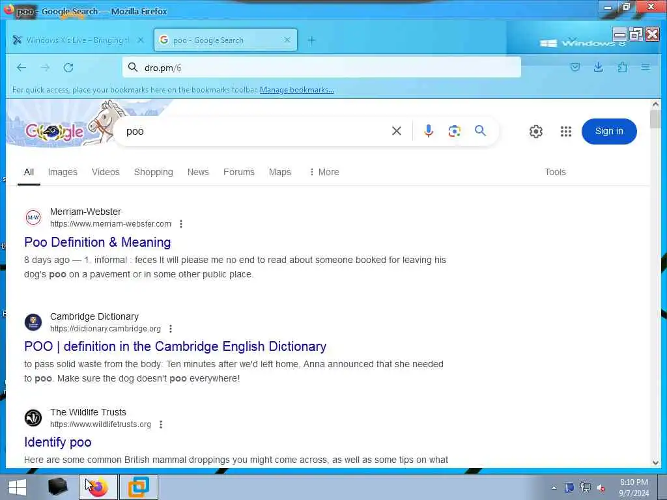Close the poo - Google Search tab
Screen dimensions: 667x500
click(x=287, y=40)
